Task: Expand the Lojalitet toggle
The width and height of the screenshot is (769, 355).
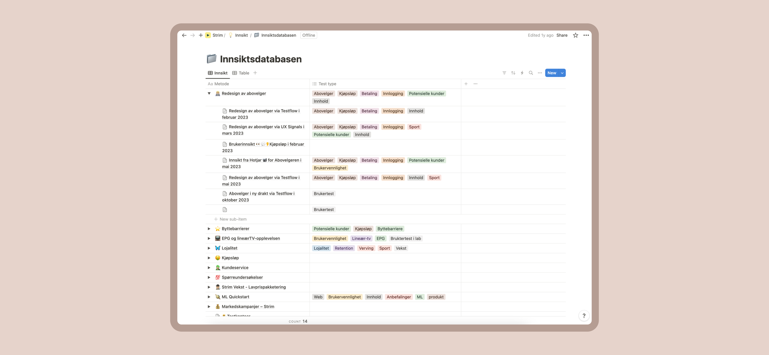Action: pyautogui.click(x=209, y=248)
